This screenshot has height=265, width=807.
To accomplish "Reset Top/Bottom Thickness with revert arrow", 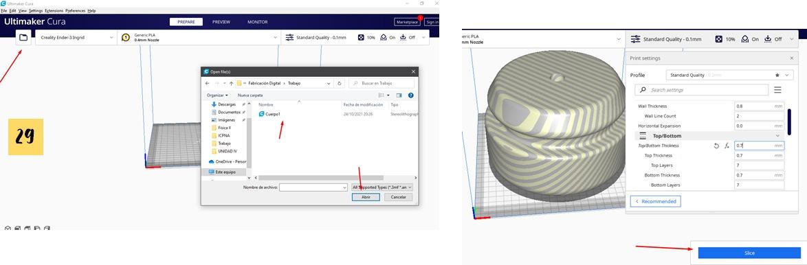I will click(716, 146).
